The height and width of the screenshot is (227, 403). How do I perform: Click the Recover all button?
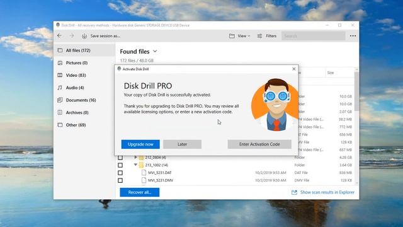140,192
